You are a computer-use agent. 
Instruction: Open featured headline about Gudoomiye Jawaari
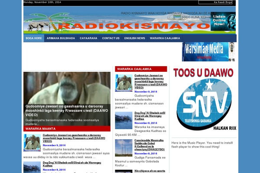point(67,111)
